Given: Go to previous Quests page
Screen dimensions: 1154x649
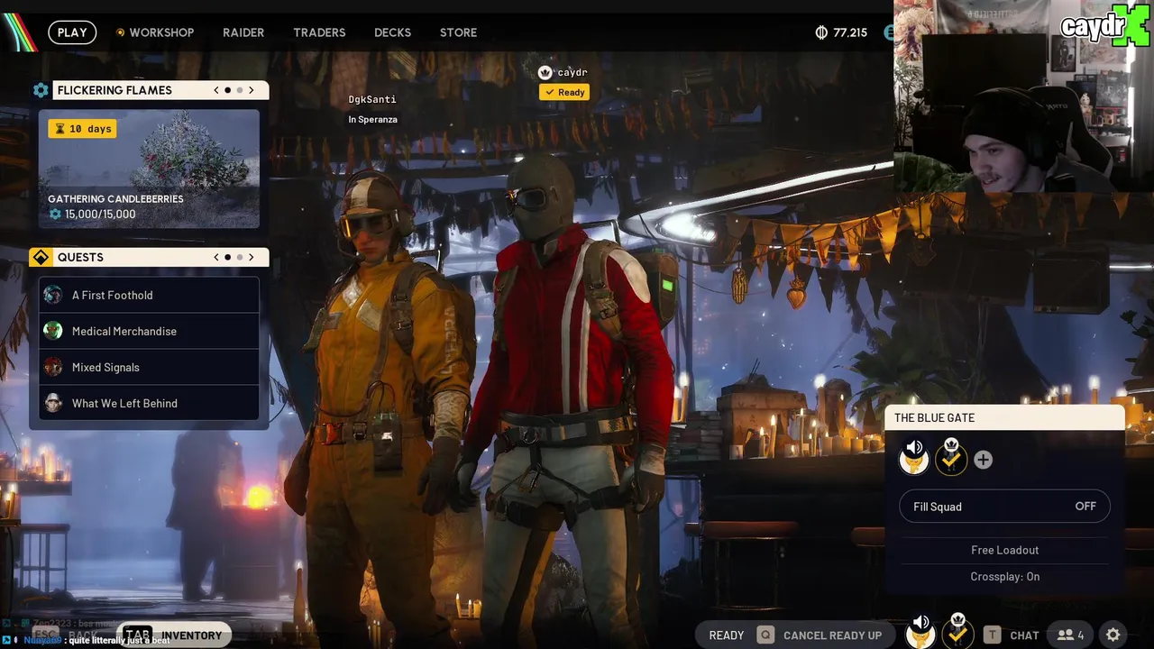Looking at the screenshot, I should (x=216, y=257).
